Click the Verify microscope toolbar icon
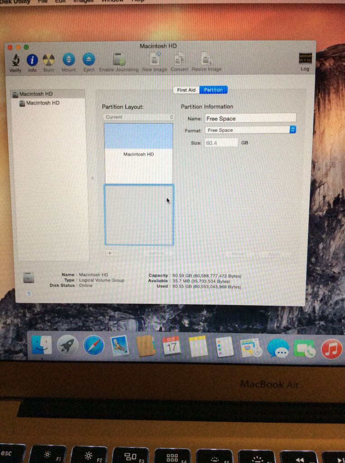The width and height of the screenshot is (345, 463). (15, 60)
